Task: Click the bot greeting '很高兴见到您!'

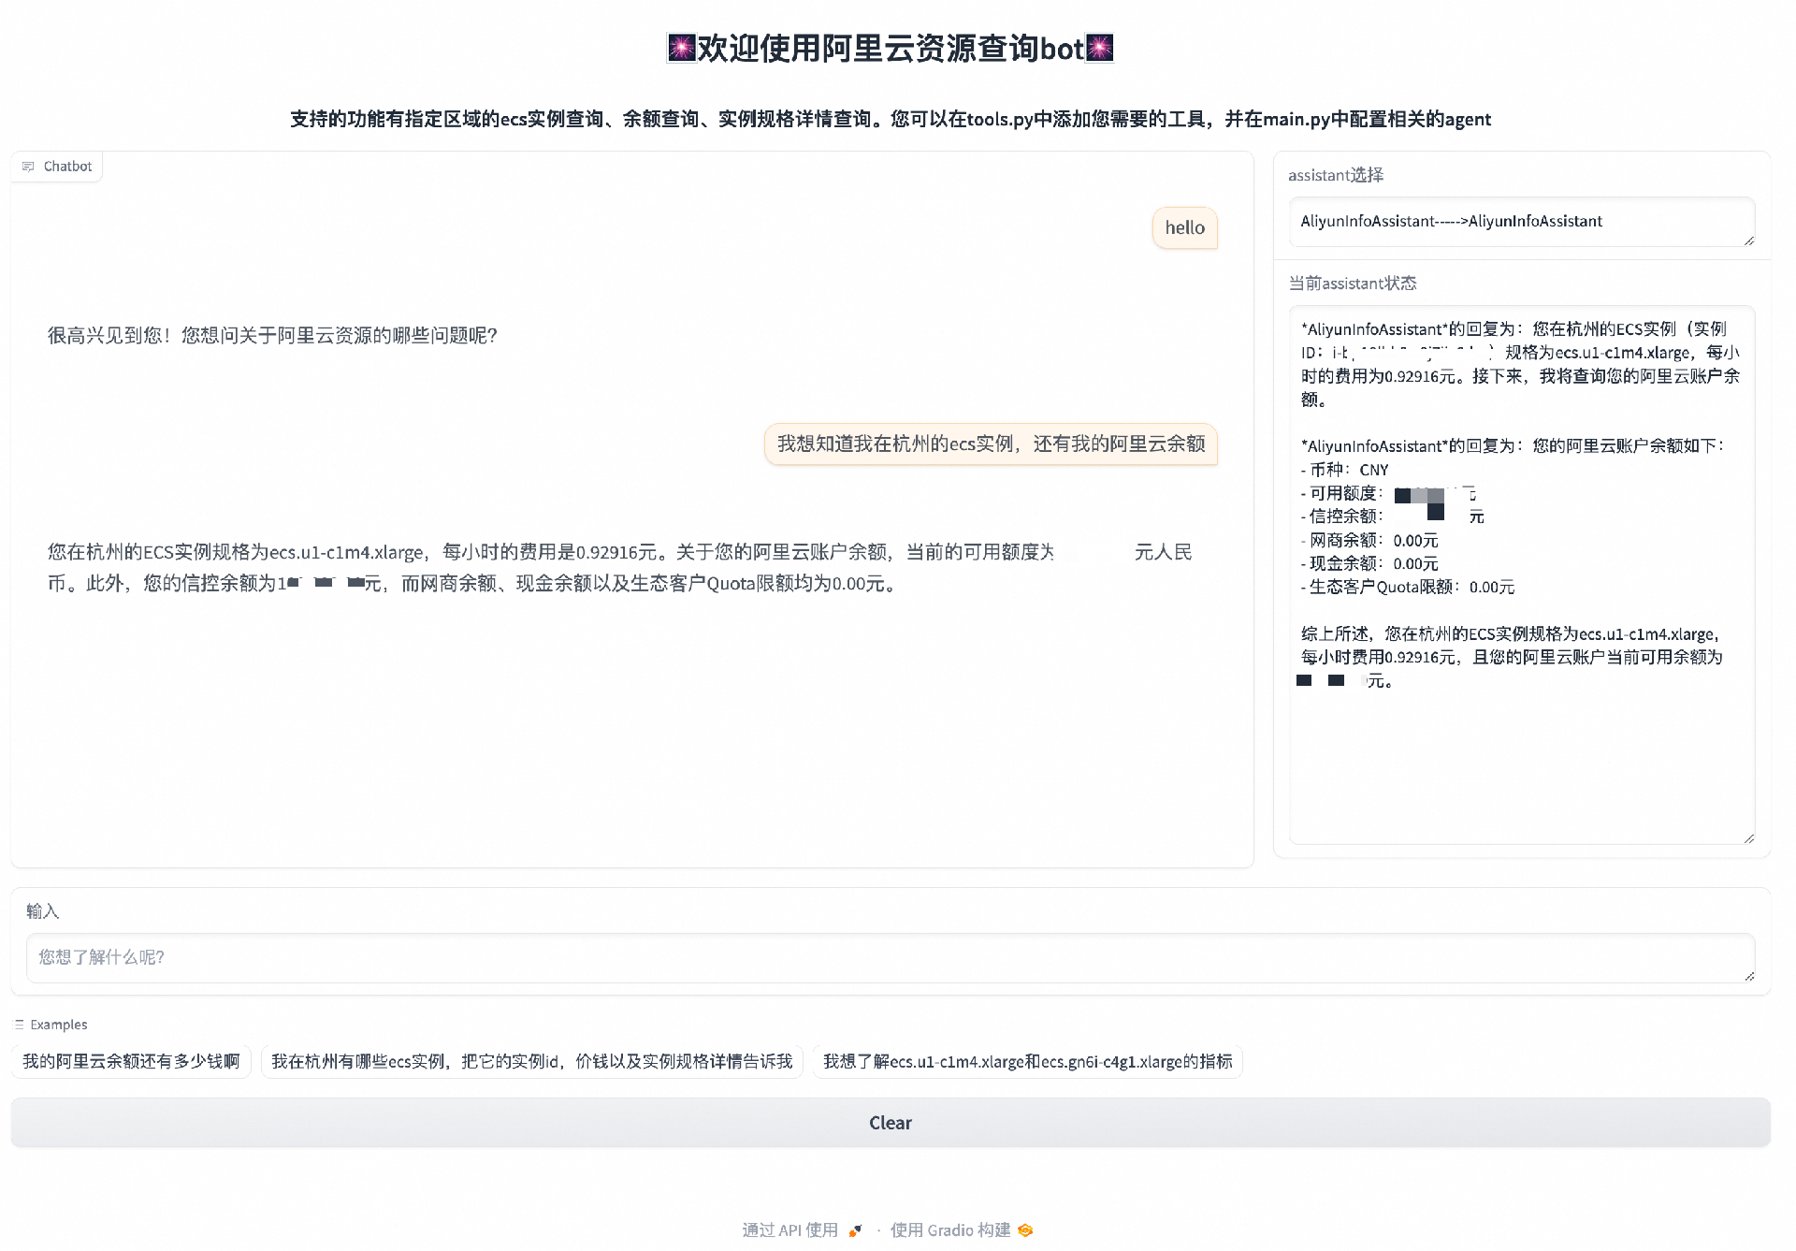Action: 272,335
